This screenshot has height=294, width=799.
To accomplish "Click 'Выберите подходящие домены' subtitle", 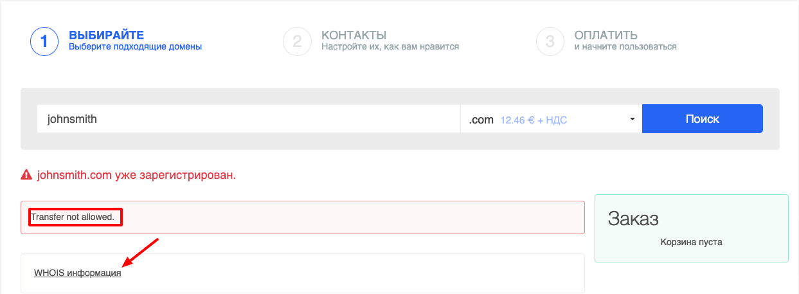I will 135,47.
